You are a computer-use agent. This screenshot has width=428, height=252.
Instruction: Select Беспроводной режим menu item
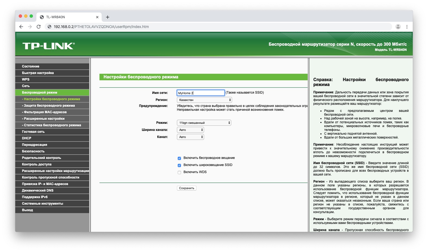[52, 93]
